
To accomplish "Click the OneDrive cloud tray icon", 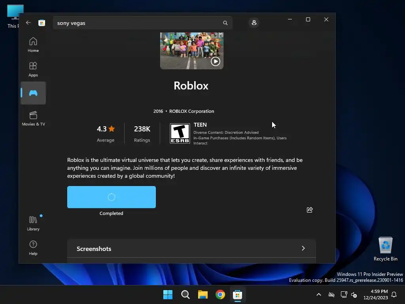I will coord(331,294).
